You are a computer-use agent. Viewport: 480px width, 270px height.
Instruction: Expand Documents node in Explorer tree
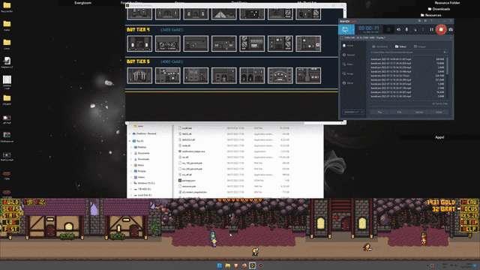[x=132, y=153]
